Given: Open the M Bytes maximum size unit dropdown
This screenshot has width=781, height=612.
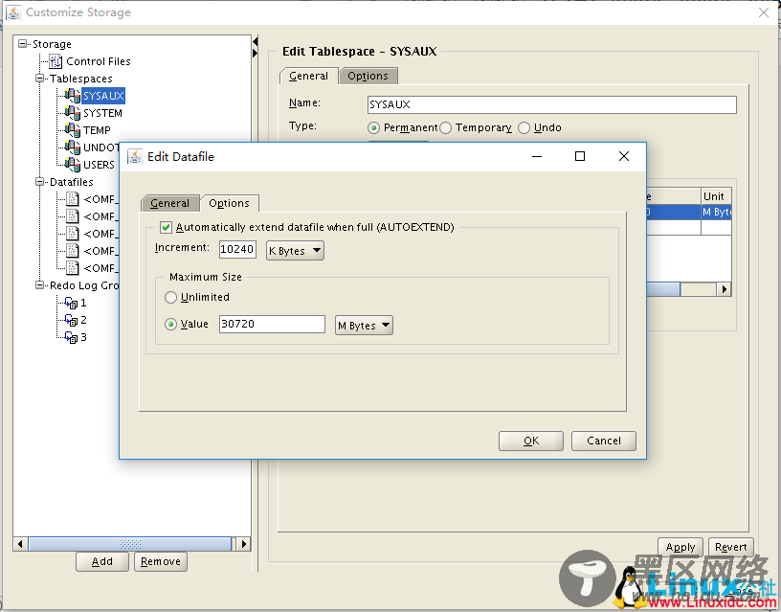Looking at the screenshot, I should (x=364, y=326).
